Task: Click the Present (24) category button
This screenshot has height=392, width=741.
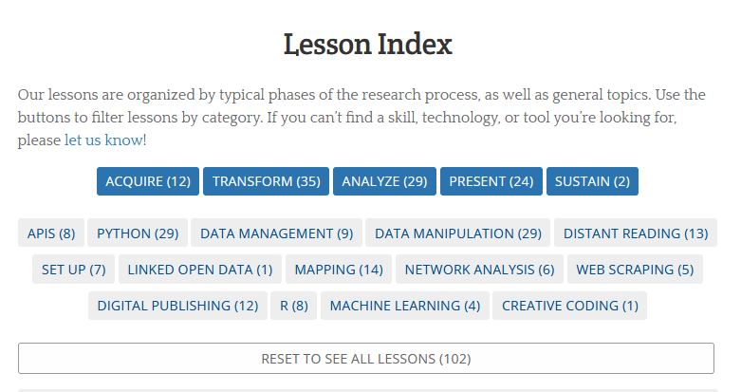Action: (x=491, y=181)
